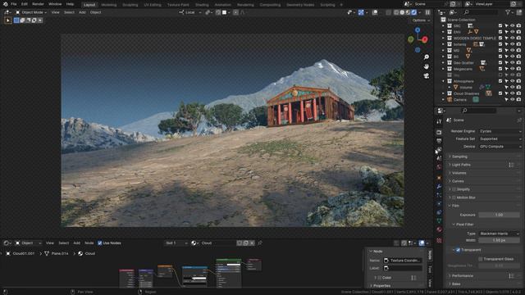The image size is (525, 295).
Task: Toggle the Use Nodes checkbox
Action: (100, 243)
